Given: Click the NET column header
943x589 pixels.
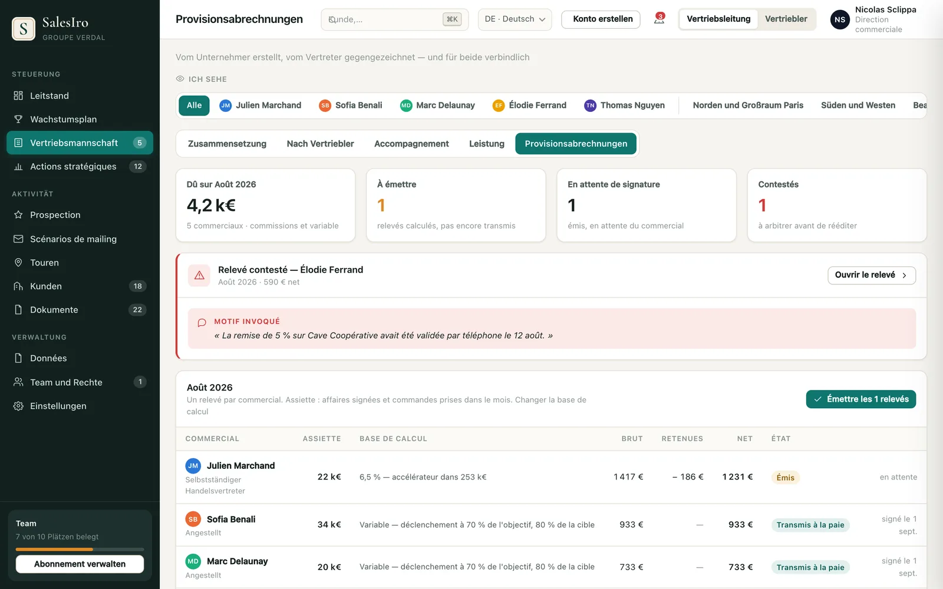Looking at the screenshot, I should pos(744,439).
